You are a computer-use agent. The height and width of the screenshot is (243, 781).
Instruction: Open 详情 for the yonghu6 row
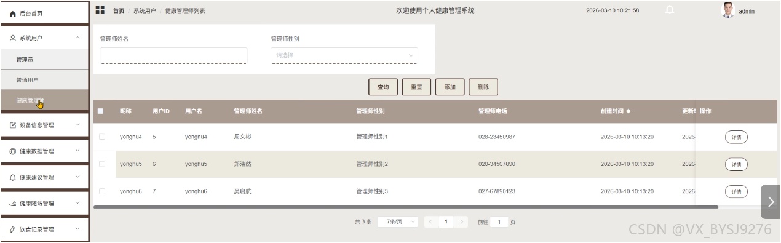click(x=736, y=192)
